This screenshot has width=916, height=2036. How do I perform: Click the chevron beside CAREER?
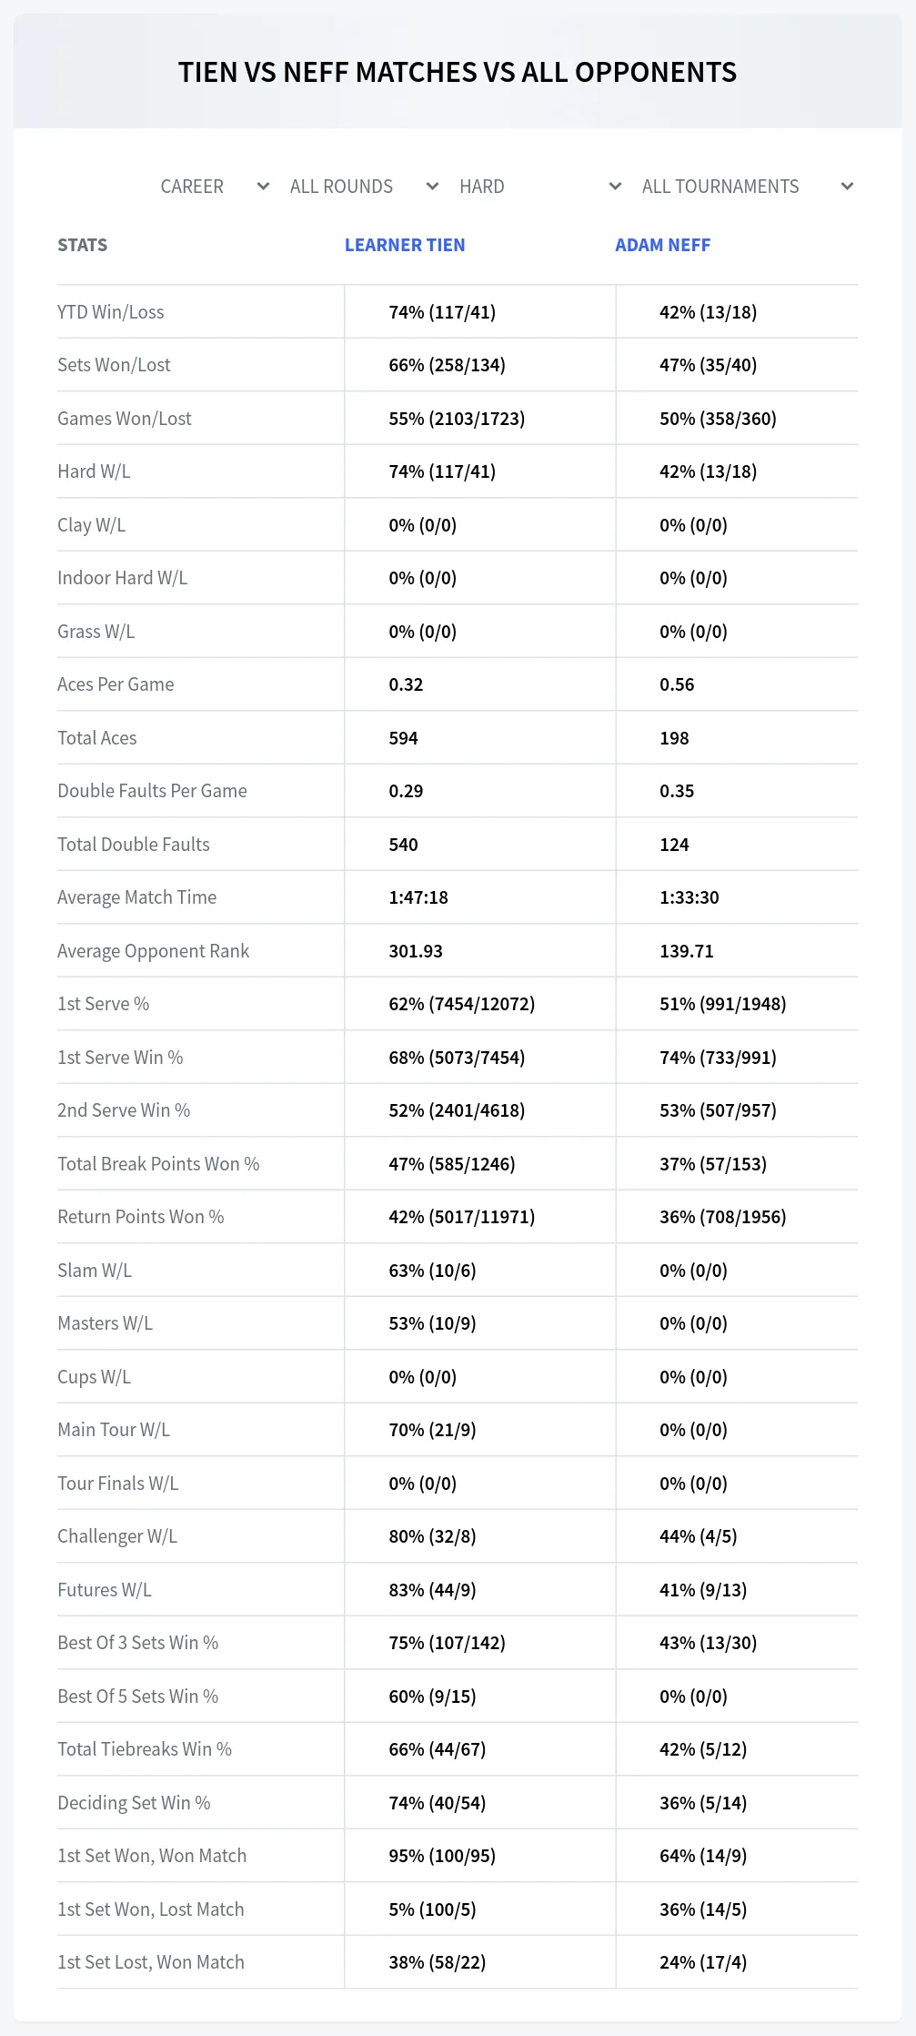[263, 187]
